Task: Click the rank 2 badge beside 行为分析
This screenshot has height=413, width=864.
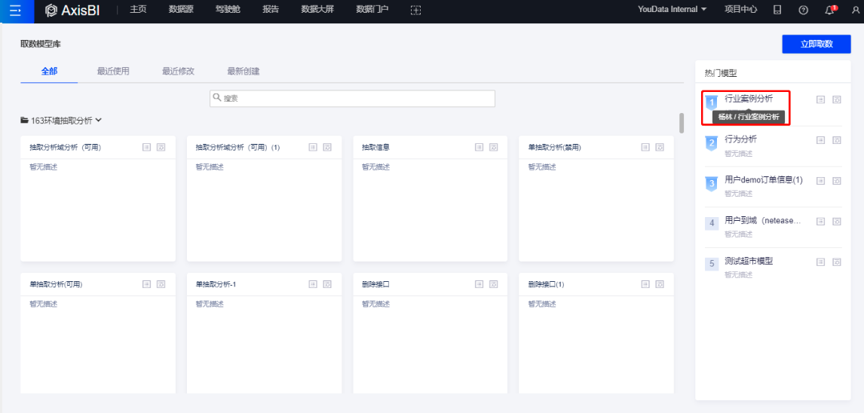Action: pos(712,143)
